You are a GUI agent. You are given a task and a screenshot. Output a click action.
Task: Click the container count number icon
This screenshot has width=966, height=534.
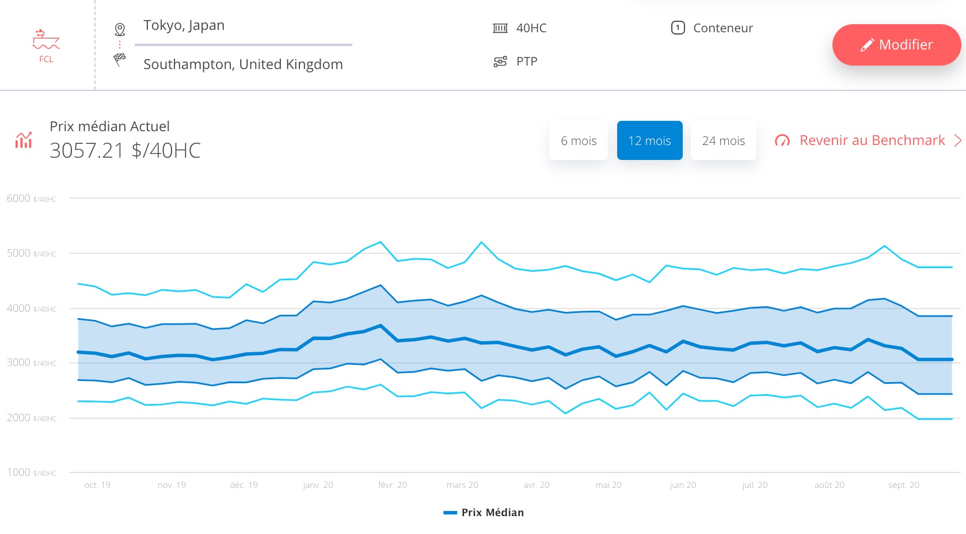[678, 28]
